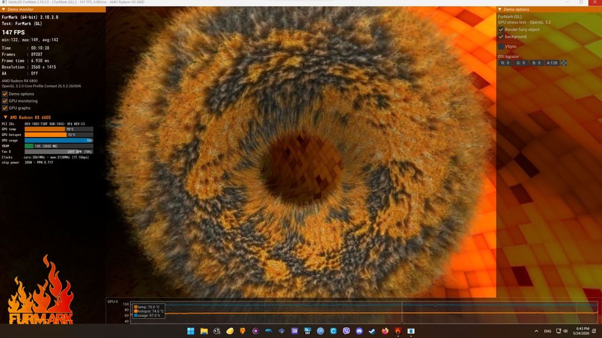Open the Windows Start menu

click(191, 331)
